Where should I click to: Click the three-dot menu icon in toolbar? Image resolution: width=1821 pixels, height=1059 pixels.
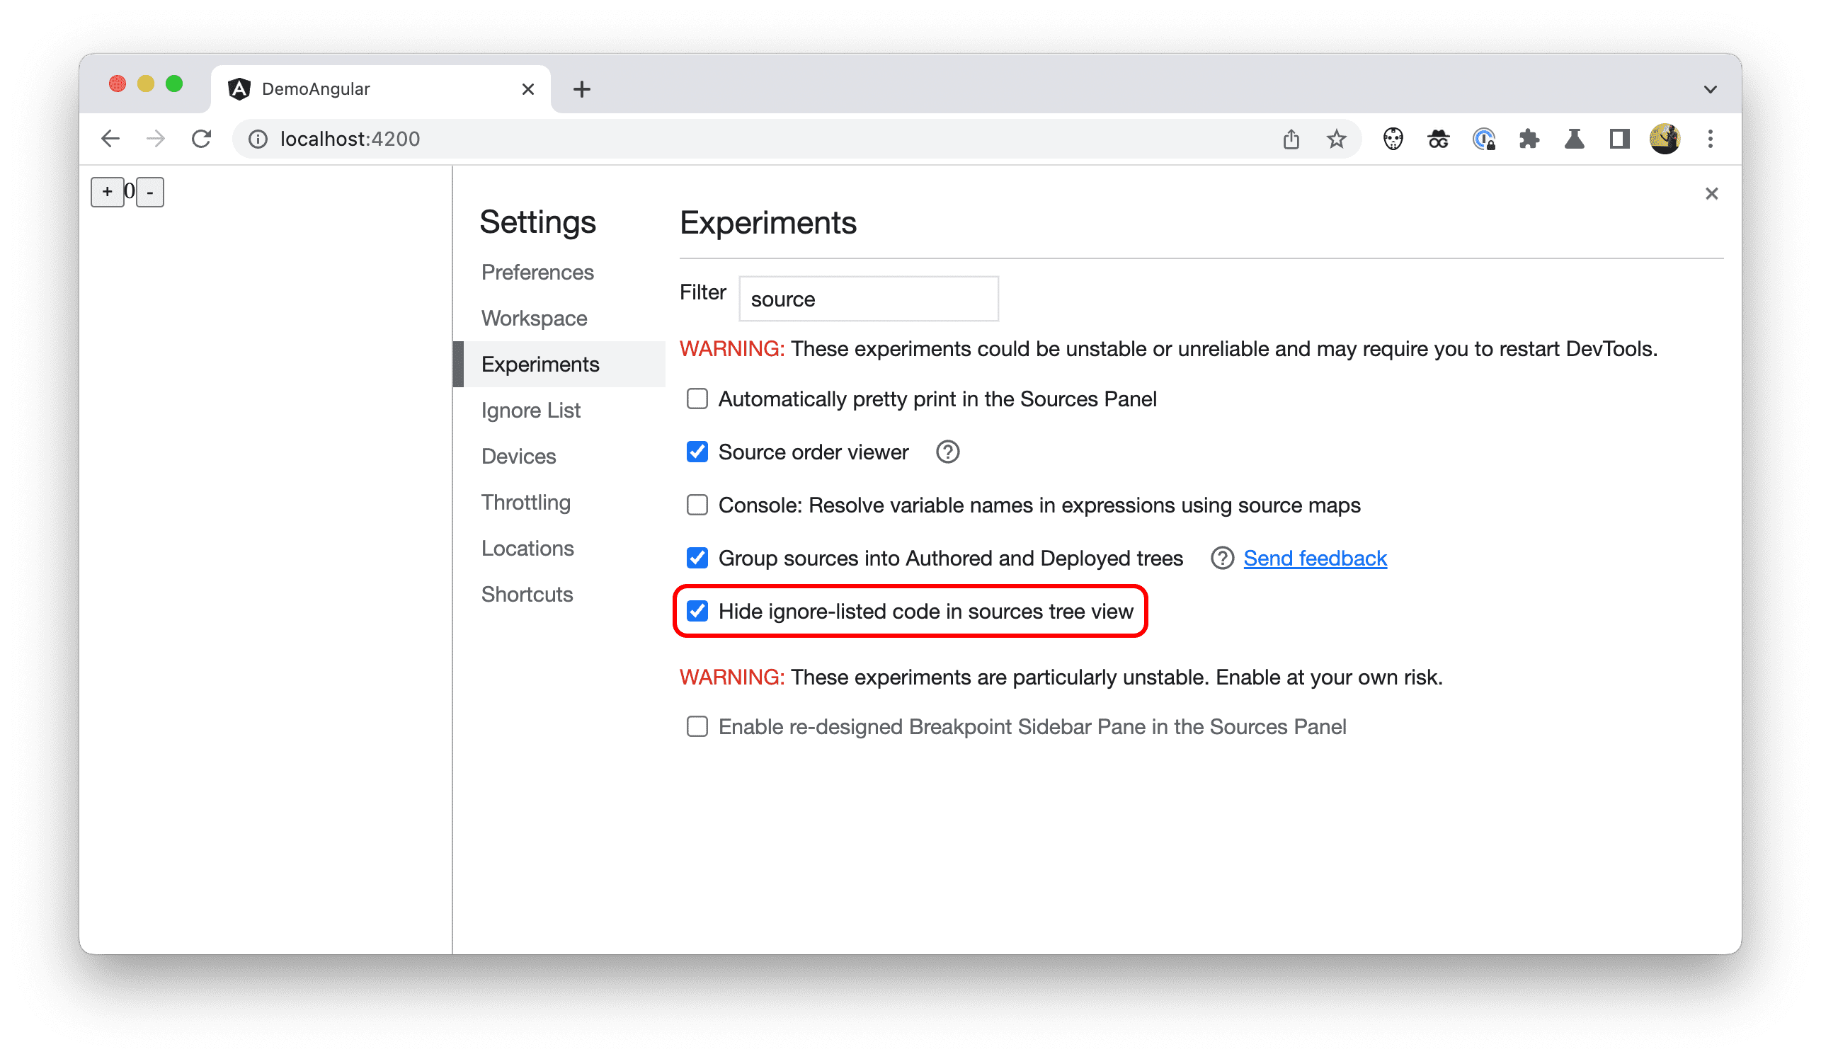tap(1710, 139)
